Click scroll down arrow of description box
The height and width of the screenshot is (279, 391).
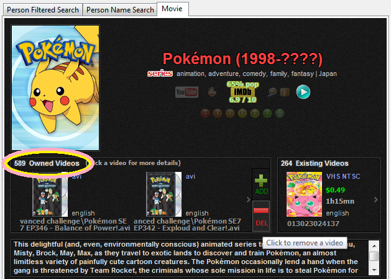tap(374, 270)
